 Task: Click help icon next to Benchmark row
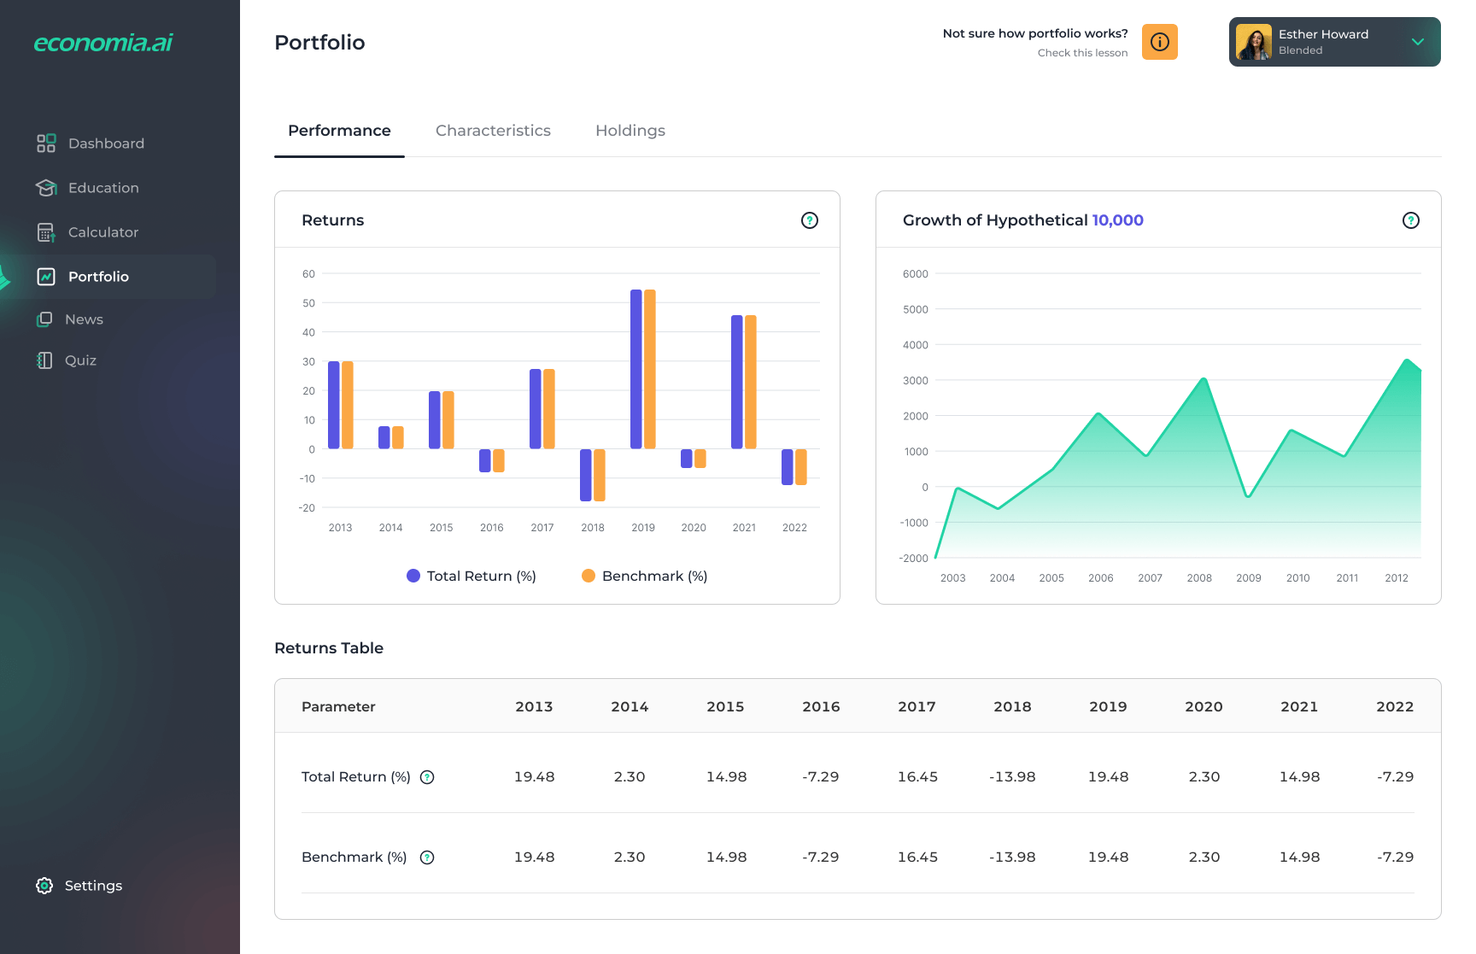pyautogui.click(x=427, y=857)
